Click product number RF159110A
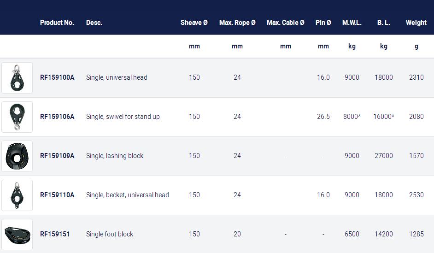The image size is (434, 253). pos(57,195)
